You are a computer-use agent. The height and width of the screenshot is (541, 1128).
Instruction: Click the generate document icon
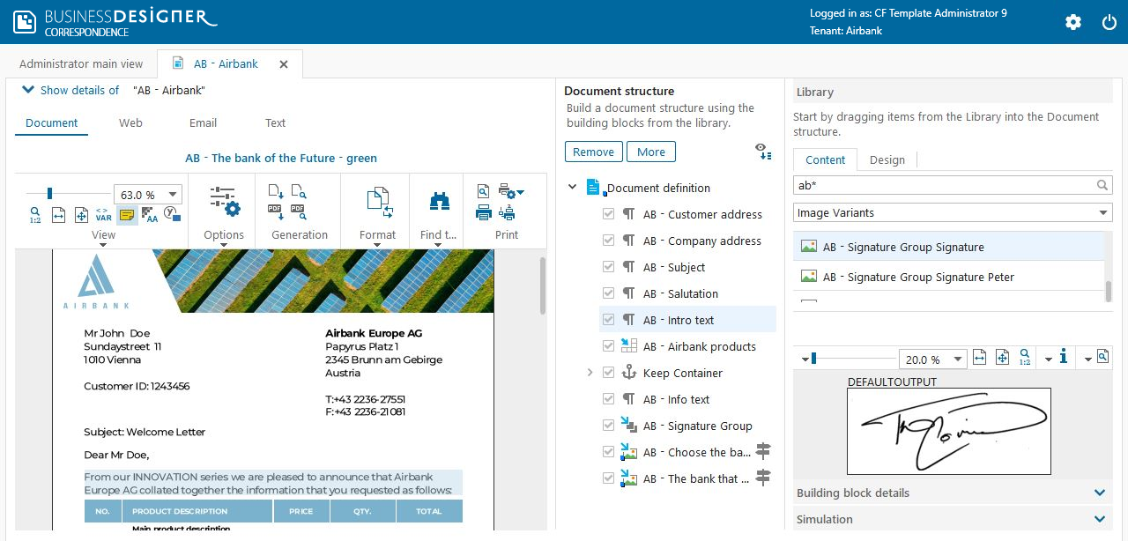[275, 191]
